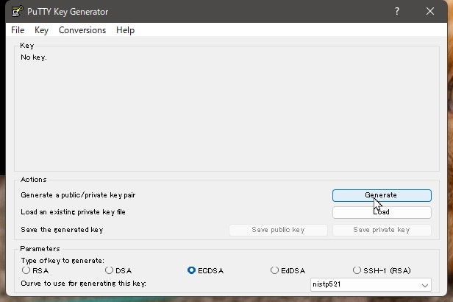The height and width of the screenshot is (302, 453).
Task: Click 'Generate a public/private key pair' label
Action: pyautogui.click(x=78, y=195)
